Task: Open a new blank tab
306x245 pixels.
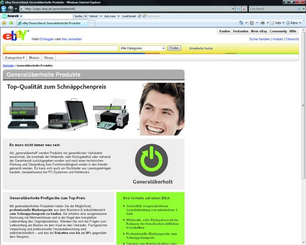Action: 92,23
